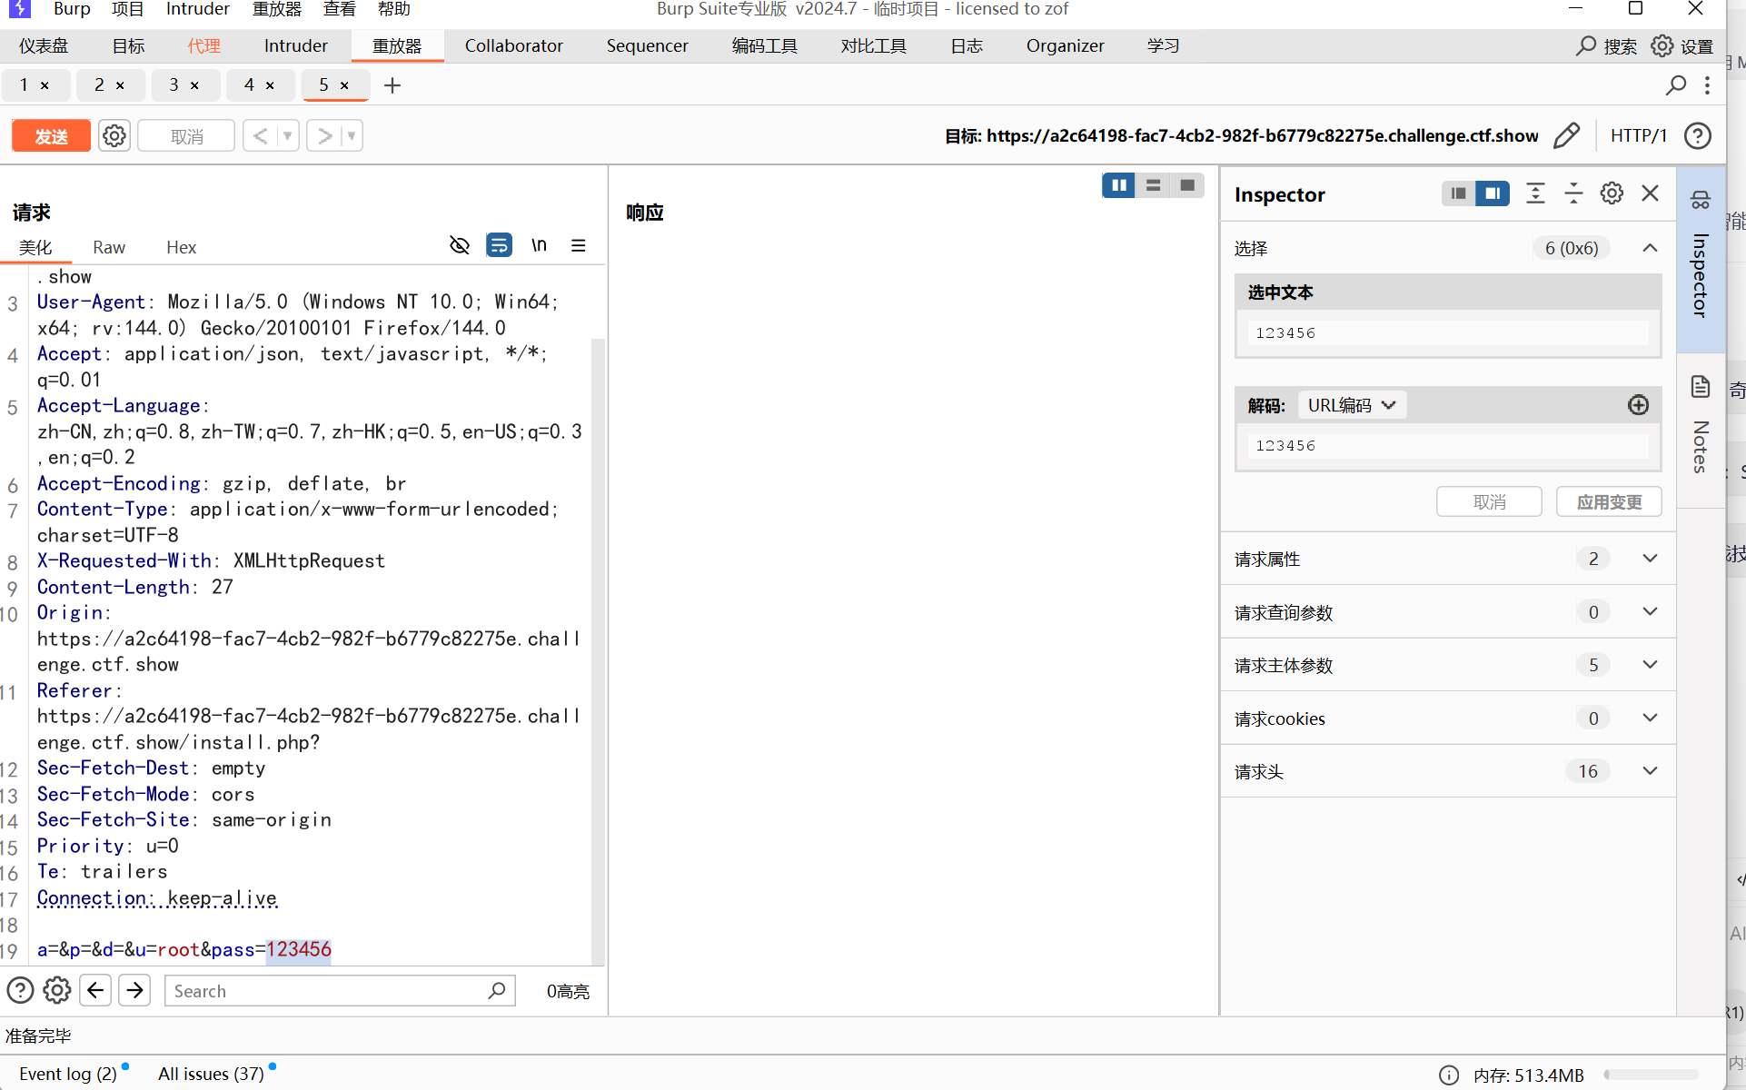Viewport: 1746px width, 1090px height.
Task: Open the Collaborator tab
Action: 513,45
